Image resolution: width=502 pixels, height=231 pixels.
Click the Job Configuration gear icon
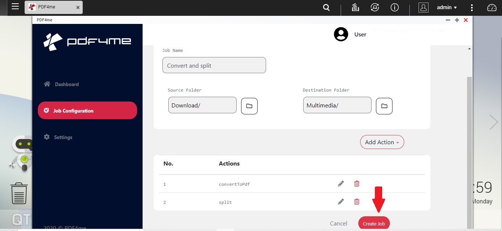tap(46, 110)
